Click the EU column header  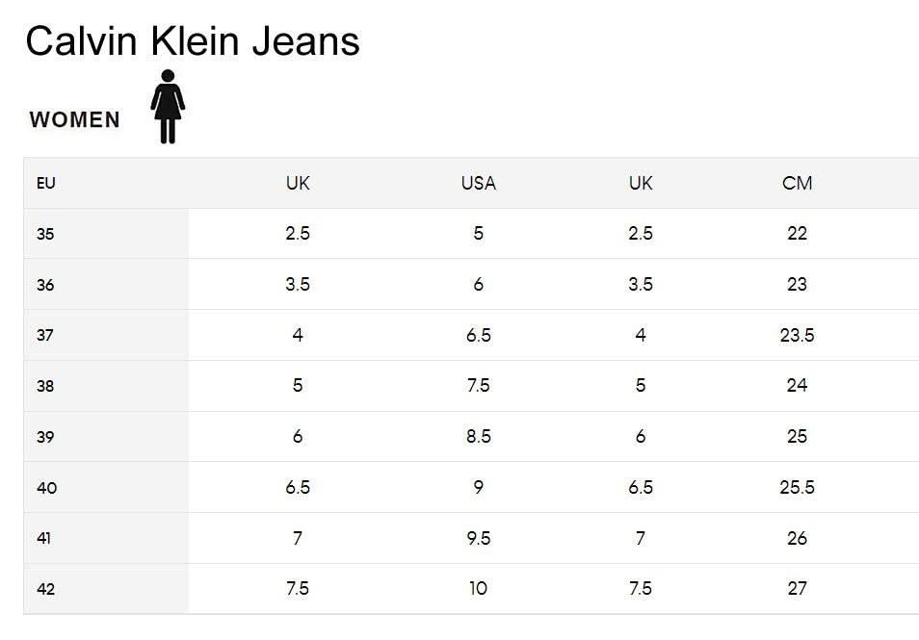(45, 183)
